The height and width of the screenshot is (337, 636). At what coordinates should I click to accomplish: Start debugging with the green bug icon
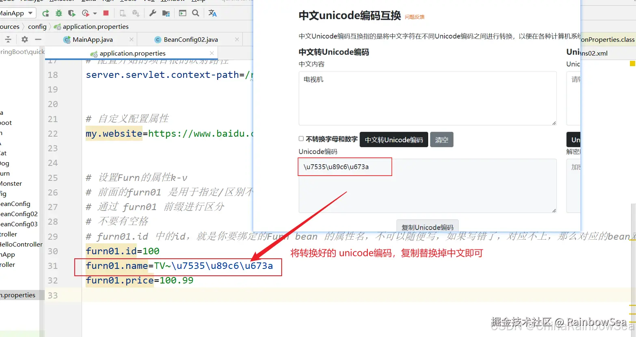coord(59,13)
